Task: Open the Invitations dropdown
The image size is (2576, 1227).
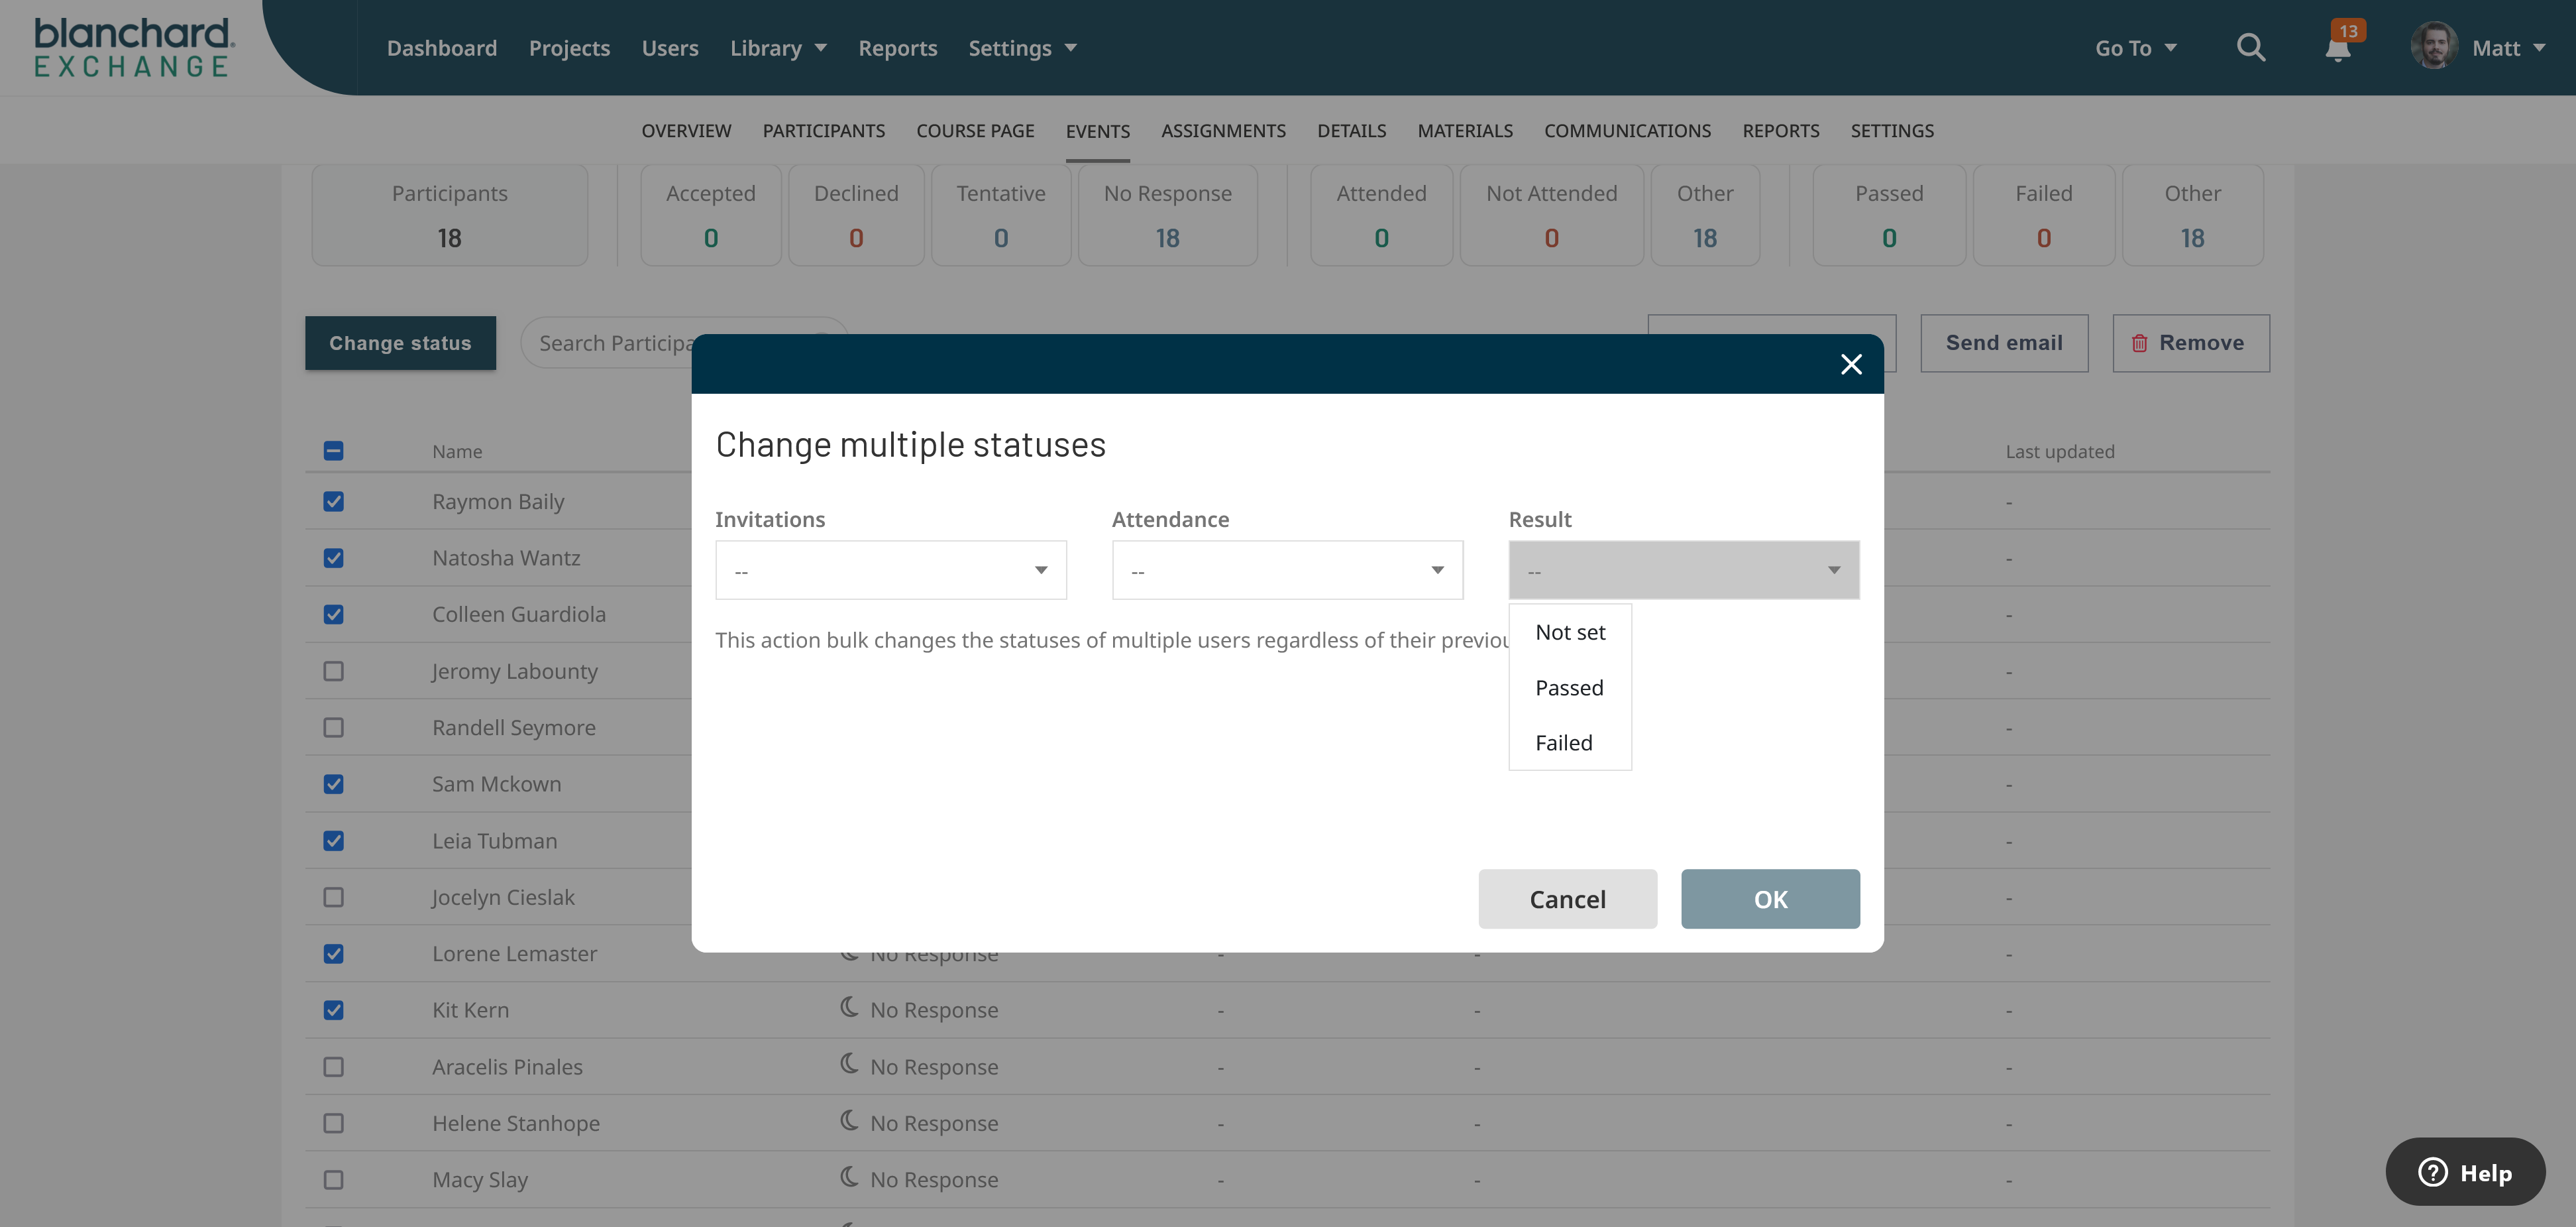Action: (890, 571)
